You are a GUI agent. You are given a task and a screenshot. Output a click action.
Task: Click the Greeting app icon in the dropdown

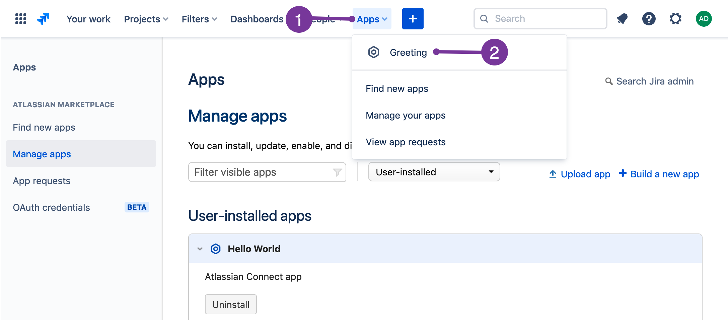373,52
